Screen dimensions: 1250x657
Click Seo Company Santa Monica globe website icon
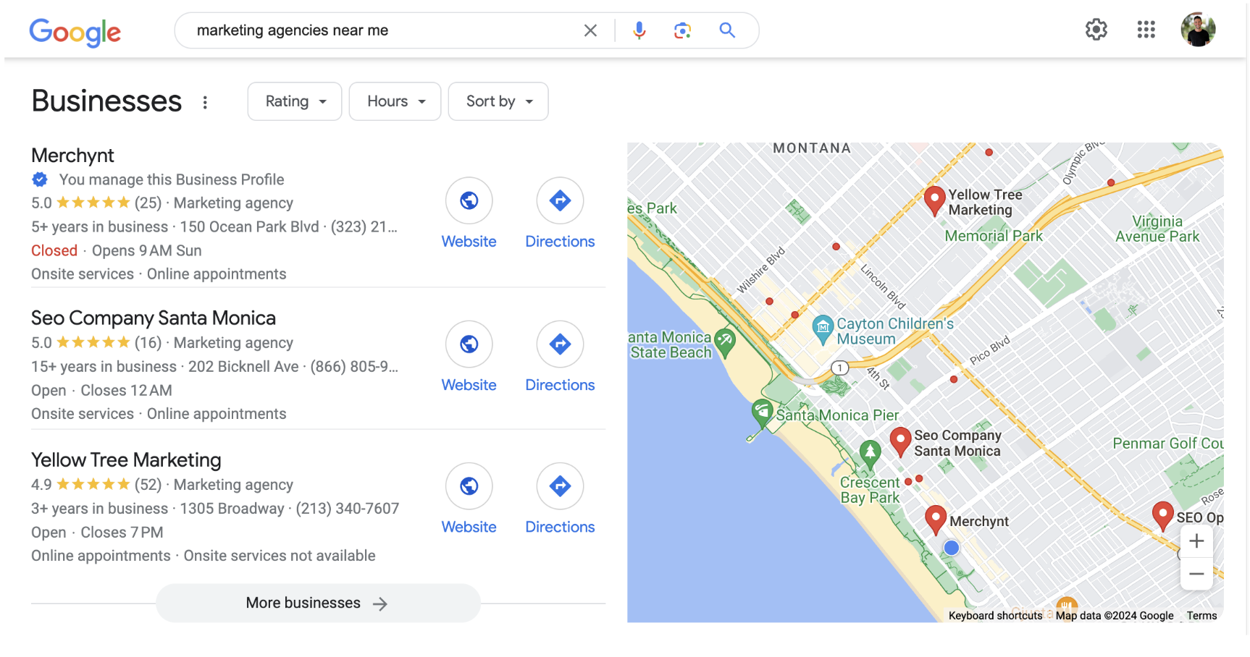(x=469, y=344)
